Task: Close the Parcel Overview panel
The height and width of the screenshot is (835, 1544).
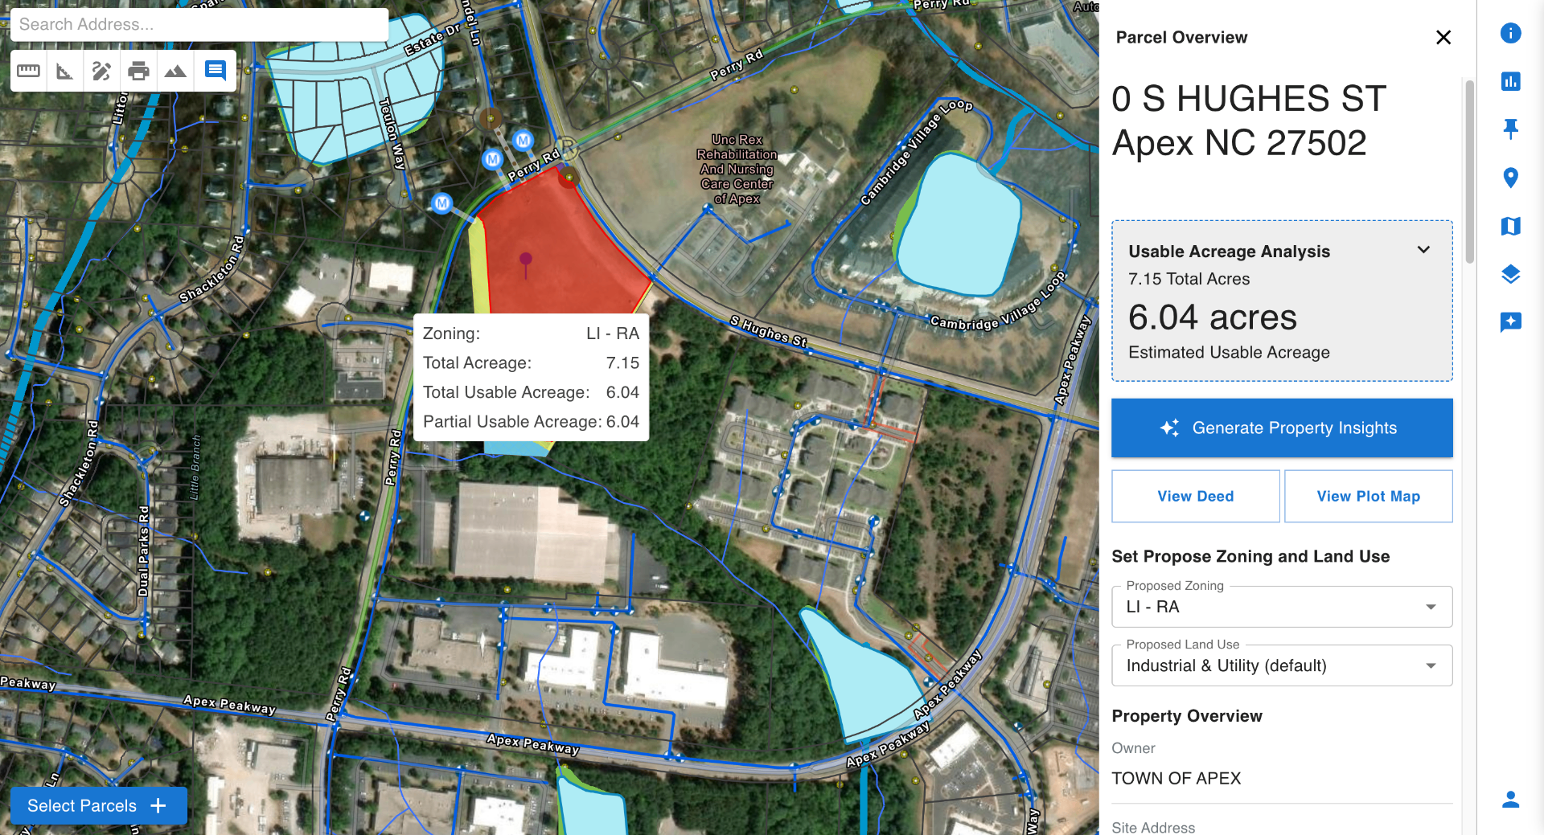Action: click(1443, 37)
